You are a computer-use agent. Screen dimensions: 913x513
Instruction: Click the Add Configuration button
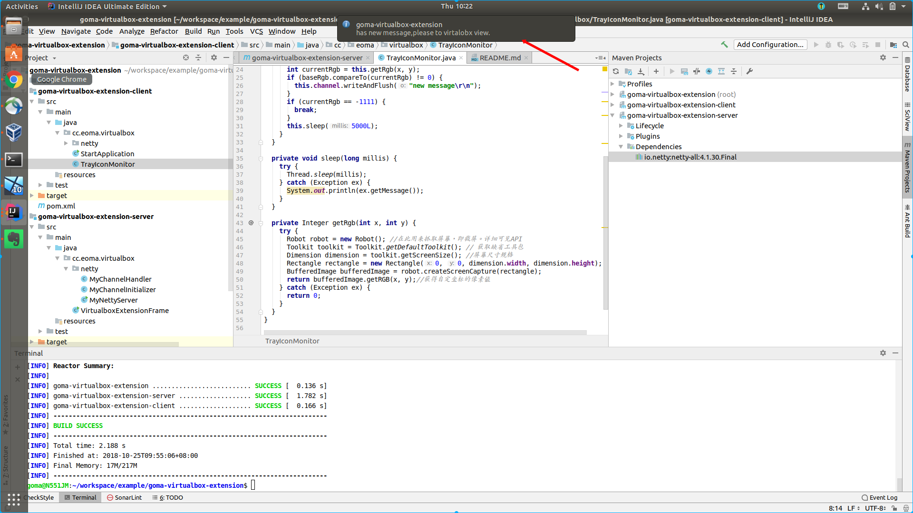point(770,45)
